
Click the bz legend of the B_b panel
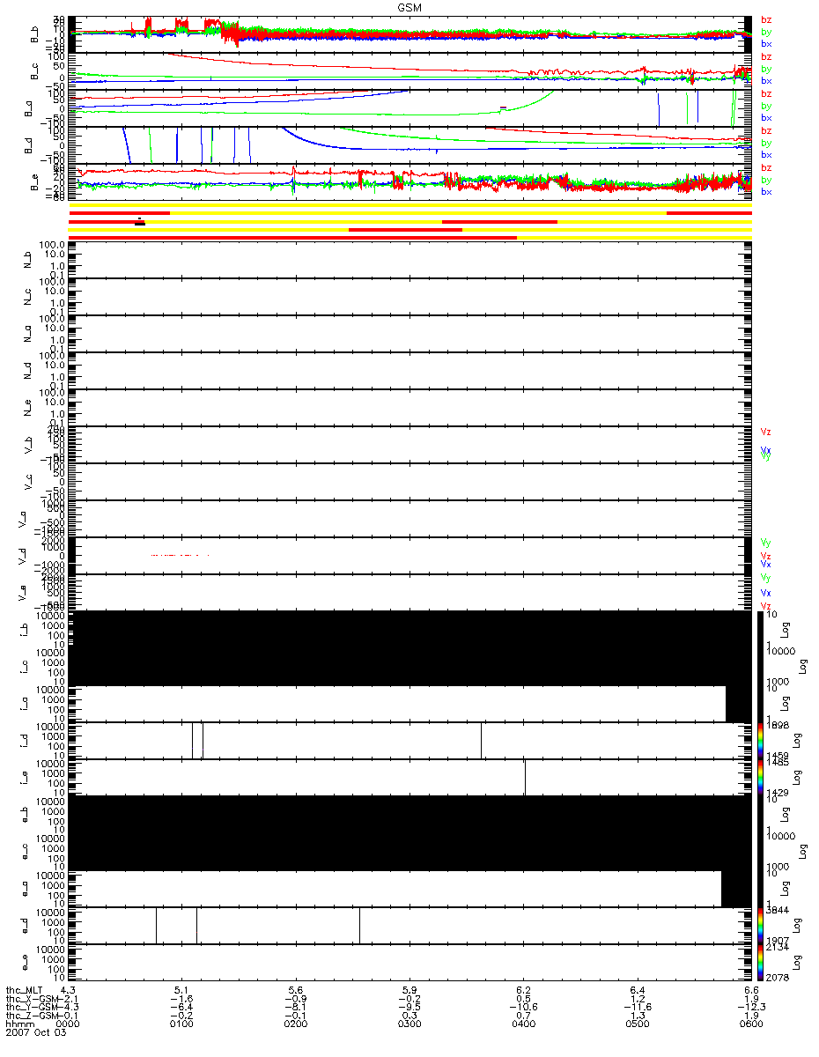tap(766, 20)
